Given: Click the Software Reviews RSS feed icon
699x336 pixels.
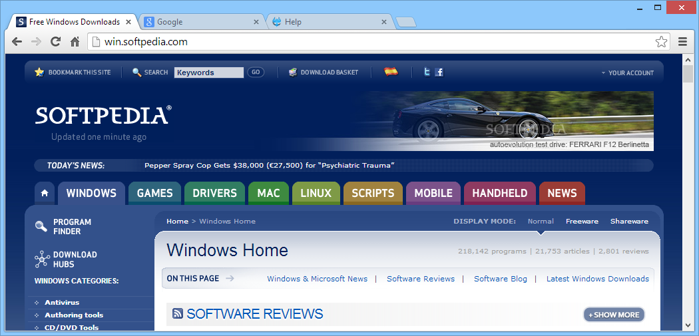Looking at the screenshot, I should pos(178,313).
